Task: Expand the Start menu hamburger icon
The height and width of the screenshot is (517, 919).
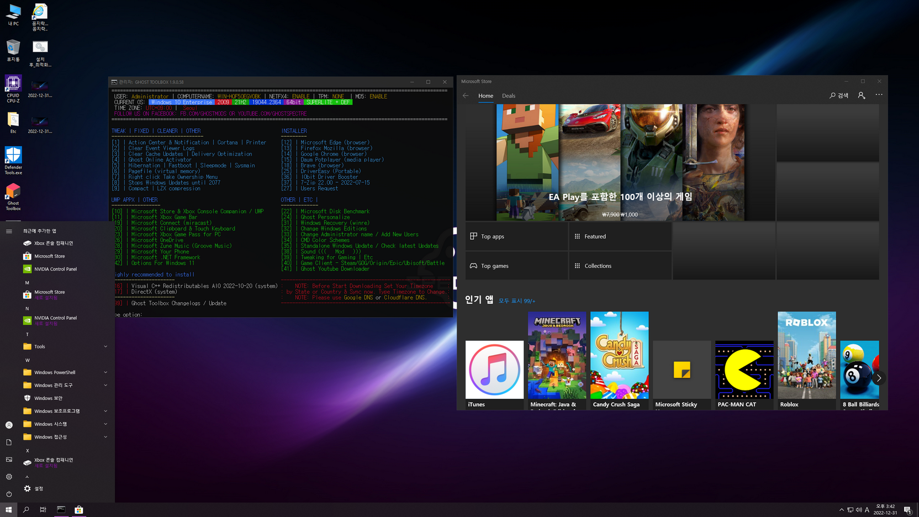Action: pyautogui.click(x=9, y=231)
